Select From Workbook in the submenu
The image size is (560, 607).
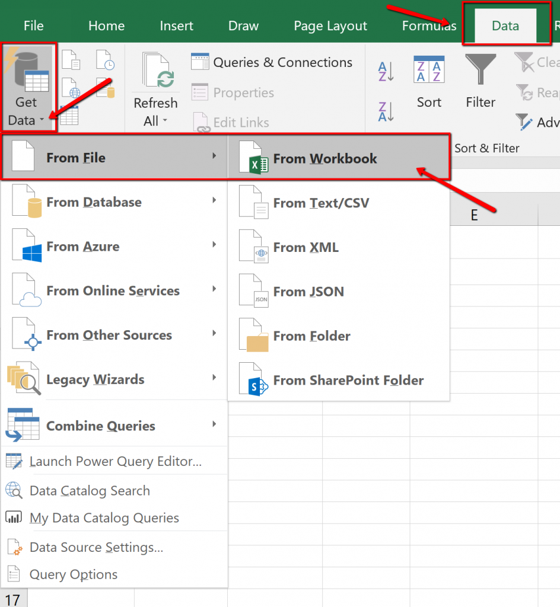(x=325, y=158)
